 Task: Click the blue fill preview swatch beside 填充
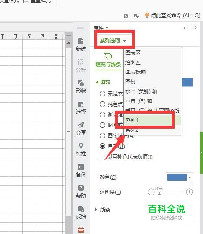tap(187, 82)
